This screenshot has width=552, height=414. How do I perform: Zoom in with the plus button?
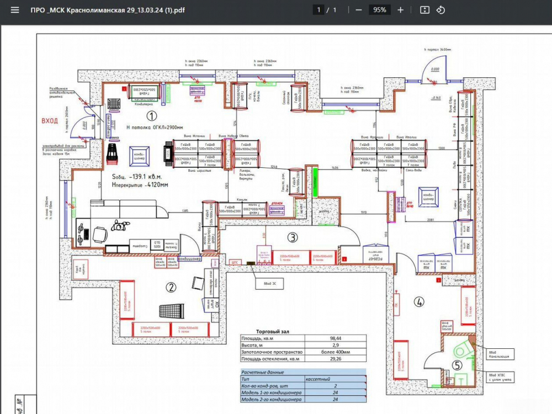coord(400,10)
